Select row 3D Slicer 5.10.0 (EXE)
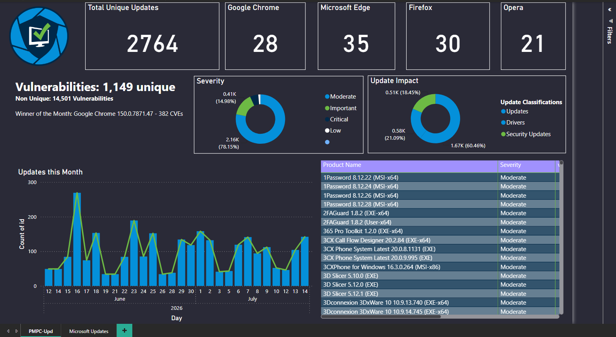This screenshot has height=337, width=616. 440,276
